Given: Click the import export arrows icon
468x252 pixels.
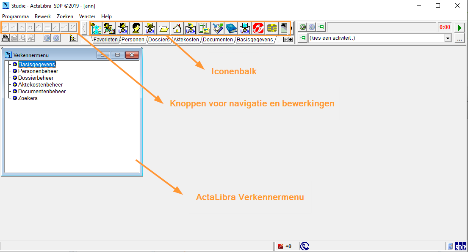Looking at the screenshot, I should tap(218, 29).
